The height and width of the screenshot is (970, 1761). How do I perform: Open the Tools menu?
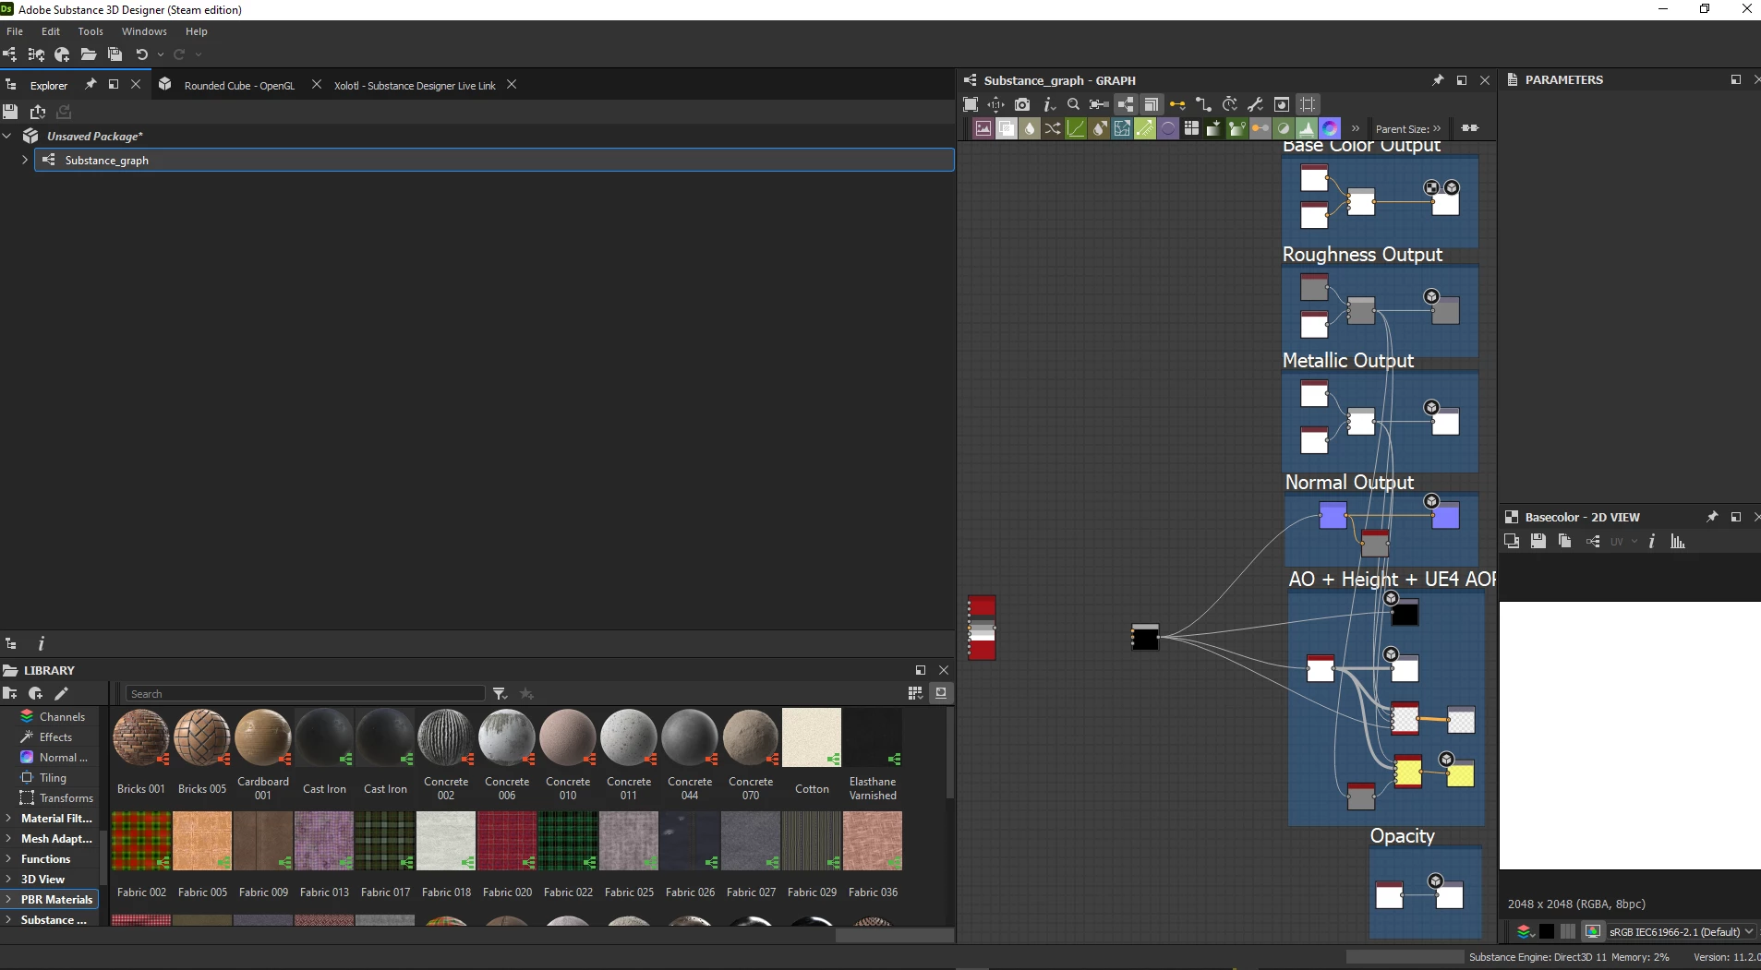point(90,31)
